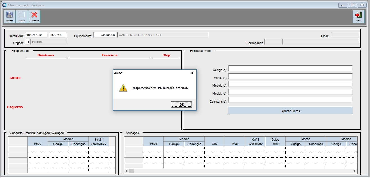Click the app icon in title bar
370x178 pixels.
pos(4,5)
